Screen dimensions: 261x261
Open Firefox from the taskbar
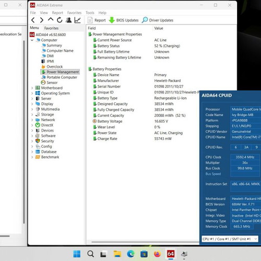click(157, 254)
